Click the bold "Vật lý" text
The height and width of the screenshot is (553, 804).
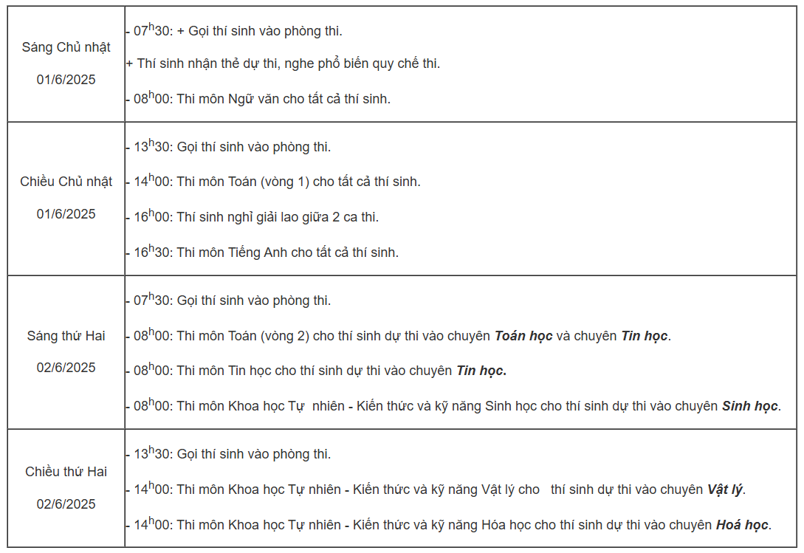click(x=725, y=490)
